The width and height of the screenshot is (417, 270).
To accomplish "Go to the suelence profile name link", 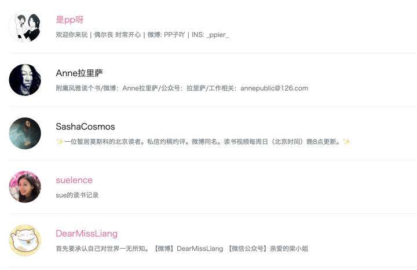I will [74, 180].
